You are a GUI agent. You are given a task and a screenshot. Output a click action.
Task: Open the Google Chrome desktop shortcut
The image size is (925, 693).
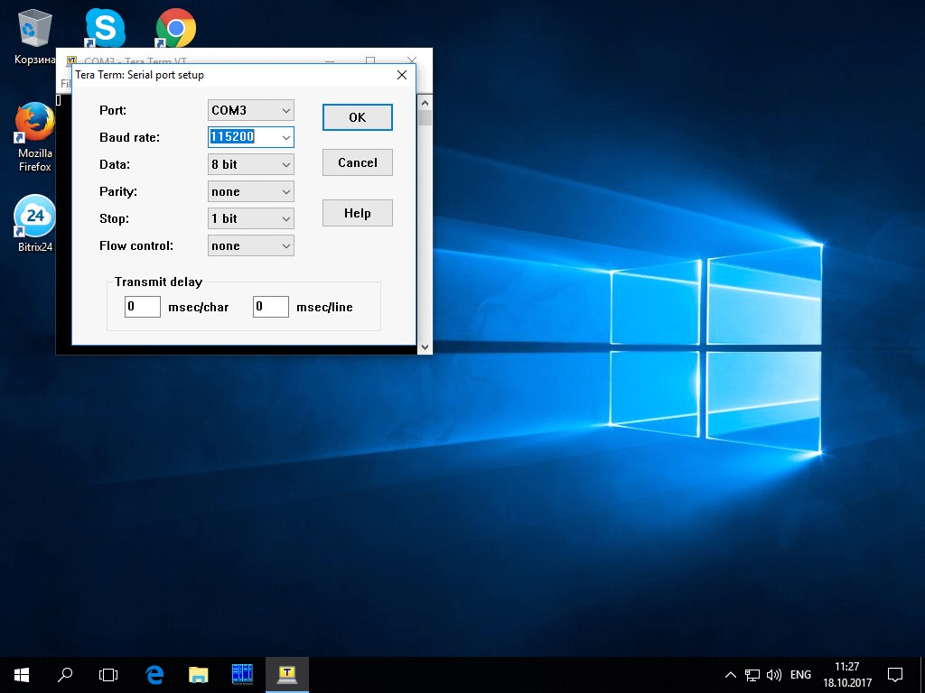click(x=175, y=28)
